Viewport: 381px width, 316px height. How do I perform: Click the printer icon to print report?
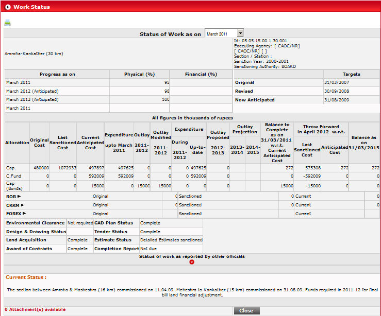7,23
